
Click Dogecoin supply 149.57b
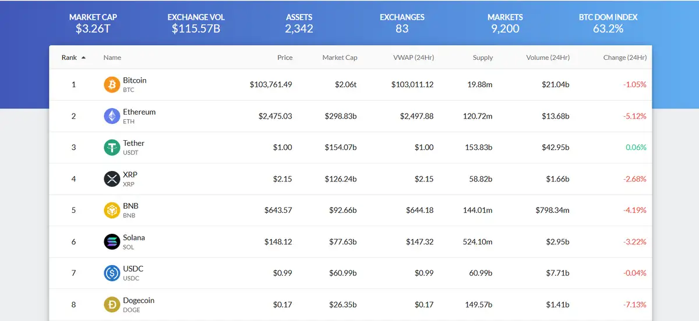point(478,304)
